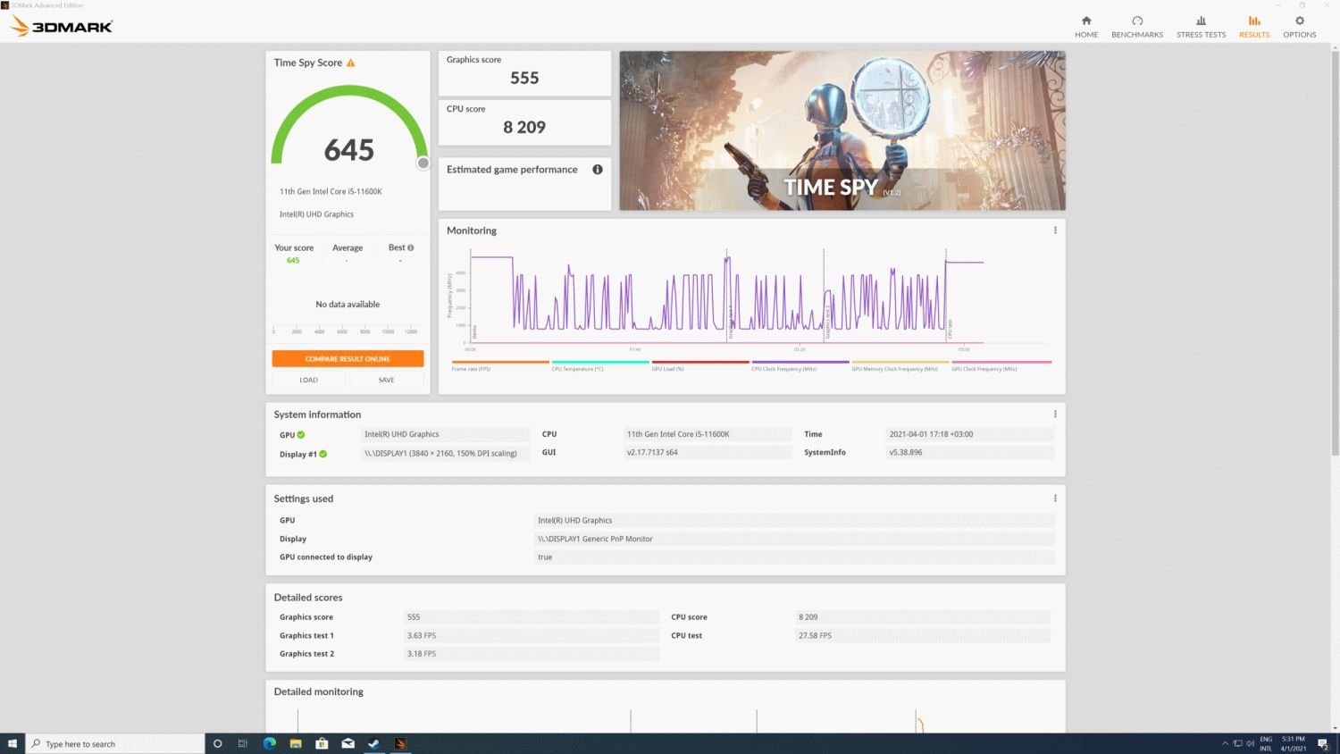Click the Save button
Screen dimensions: 1340x754
[386, 380]
